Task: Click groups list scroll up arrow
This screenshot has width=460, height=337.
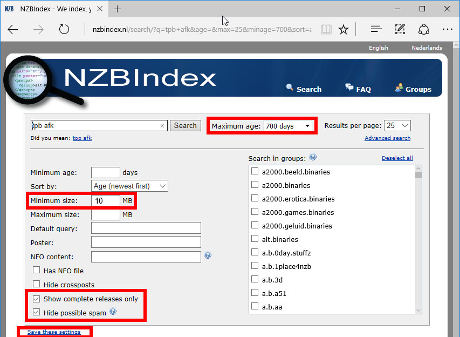Action: 418,168
